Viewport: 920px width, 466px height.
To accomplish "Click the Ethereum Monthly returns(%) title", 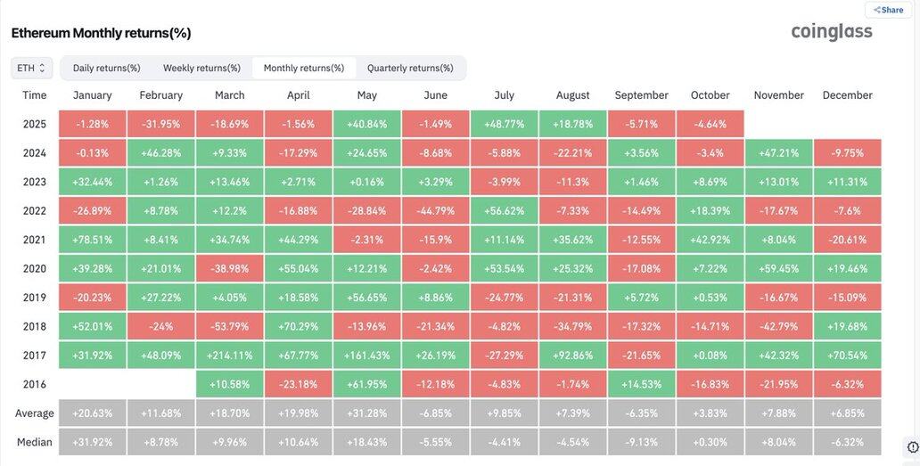I will click(x=101, y=33).
